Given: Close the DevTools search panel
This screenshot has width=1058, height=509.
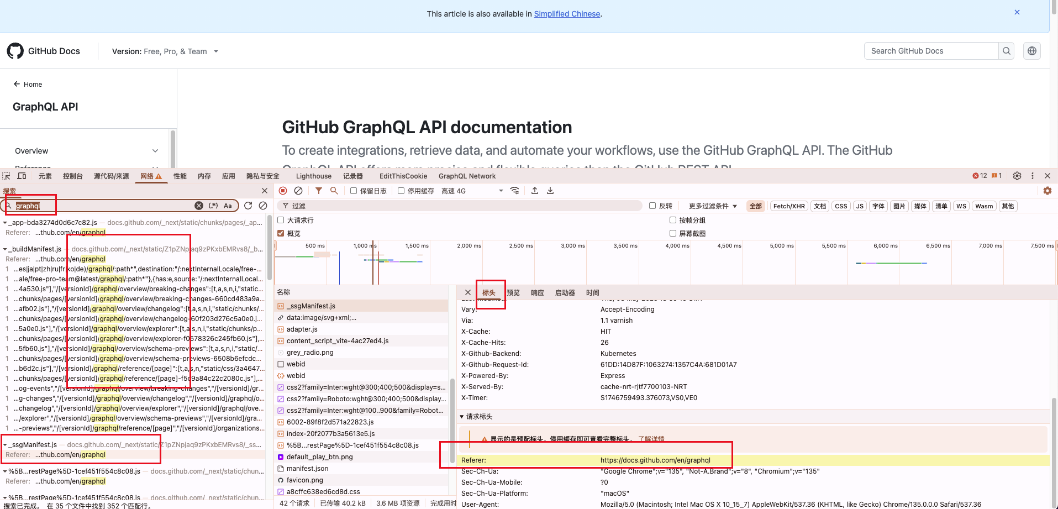Looking at the screenshot, I should [x=265, y=191].
